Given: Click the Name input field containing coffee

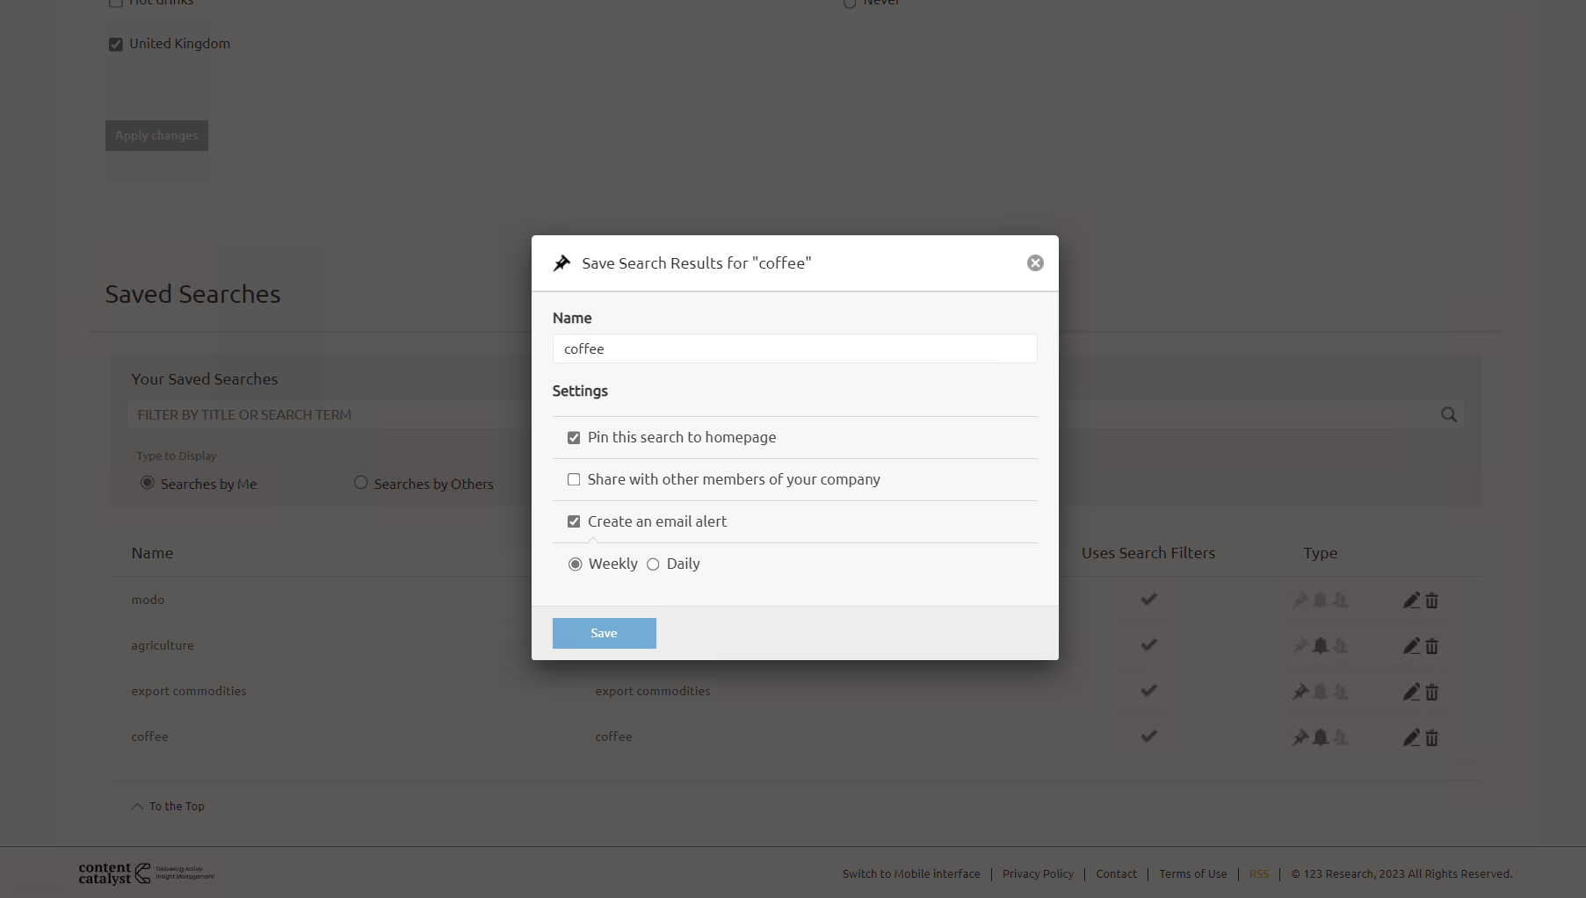Looking at the screenshot, I should coord(794,348).
